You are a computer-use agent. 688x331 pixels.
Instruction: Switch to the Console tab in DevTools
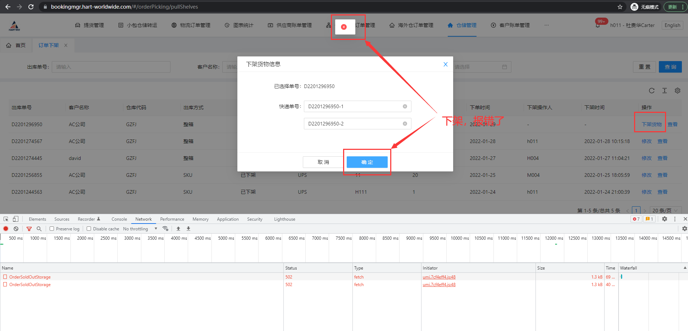coord(119,219)
